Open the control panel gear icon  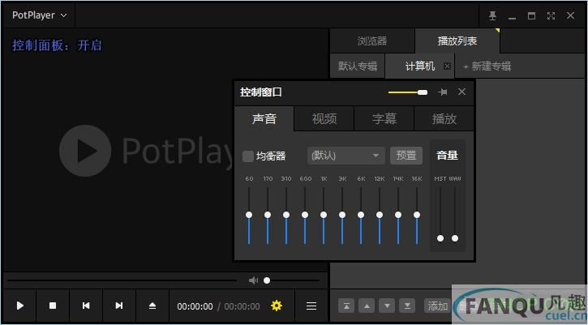click(277, 306)
